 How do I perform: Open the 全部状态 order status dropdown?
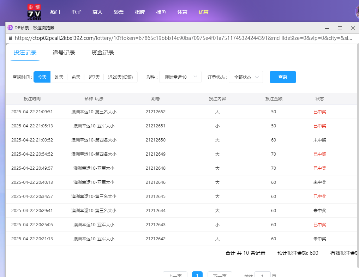[x=244, y=77]
